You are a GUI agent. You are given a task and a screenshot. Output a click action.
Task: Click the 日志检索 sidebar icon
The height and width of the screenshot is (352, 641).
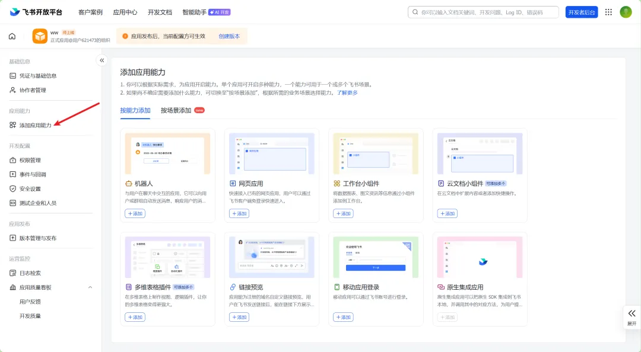pyautogui.click(x=12, y=273)
